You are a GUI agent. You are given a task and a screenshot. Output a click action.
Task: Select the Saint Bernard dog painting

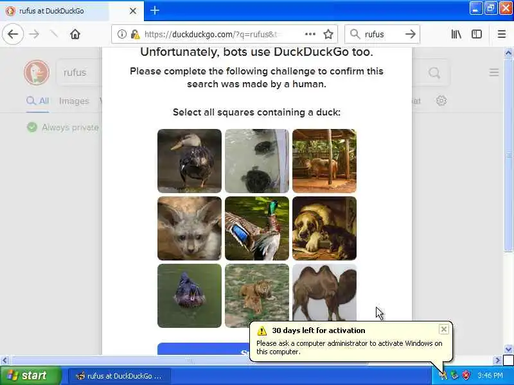click(x=324, y=228)
